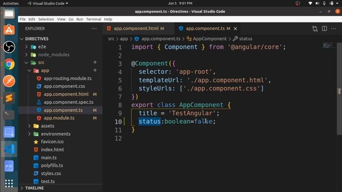Open app.component.css file
Screen dimensions: 342x192
click(64, 86)
